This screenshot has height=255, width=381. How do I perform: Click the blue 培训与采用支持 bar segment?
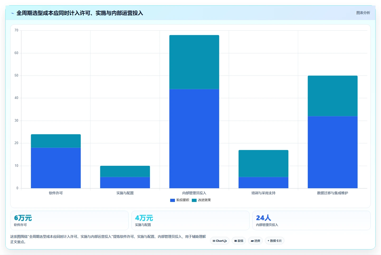(x=263, y=183)
